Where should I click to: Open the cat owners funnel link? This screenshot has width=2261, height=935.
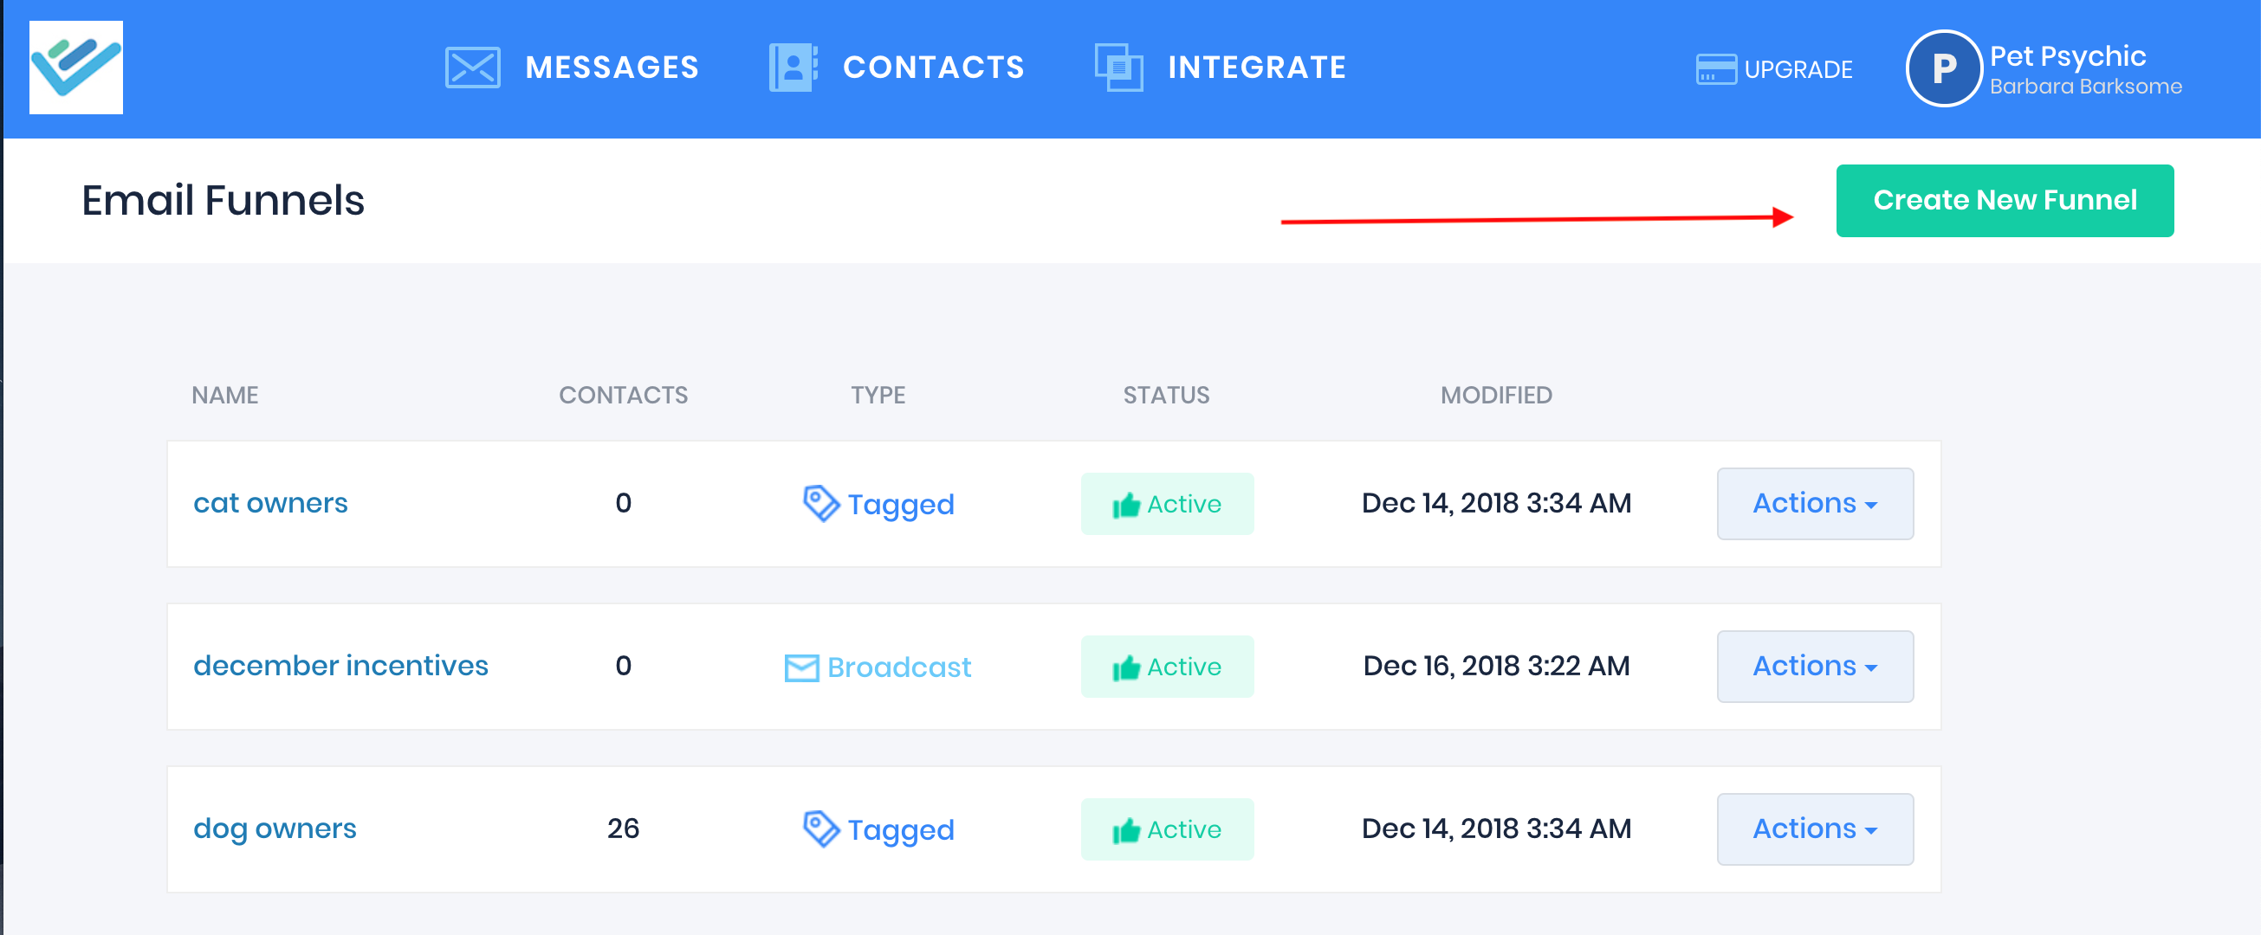[270, 504]
